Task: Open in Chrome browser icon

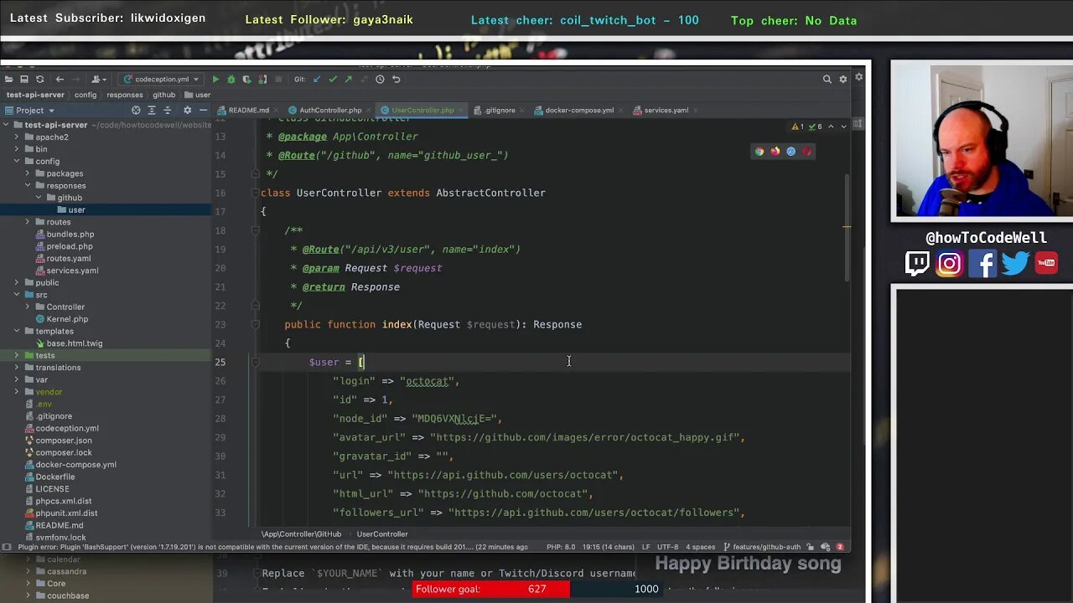Action: [759, 152]
